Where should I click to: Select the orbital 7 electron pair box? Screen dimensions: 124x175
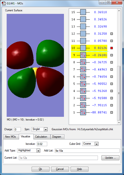point(83,69)
